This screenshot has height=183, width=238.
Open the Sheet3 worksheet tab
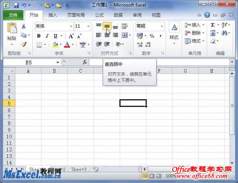tap(79, 169)
